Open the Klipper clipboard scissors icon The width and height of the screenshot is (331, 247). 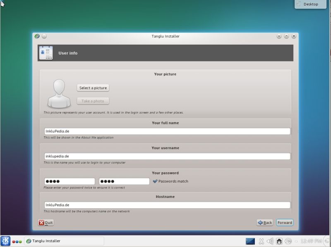coord(261,241)
